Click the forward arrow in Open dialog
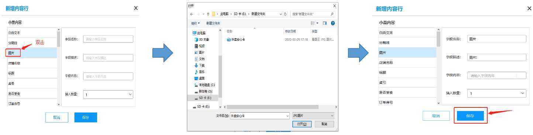 pos(198,14)
